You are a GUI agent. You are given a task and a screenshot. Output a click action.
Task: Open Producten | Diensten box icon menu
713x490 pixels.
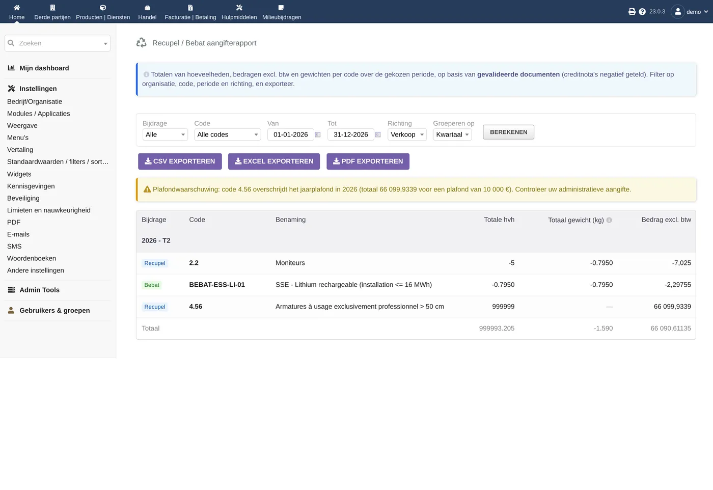[x=103, y=8]
